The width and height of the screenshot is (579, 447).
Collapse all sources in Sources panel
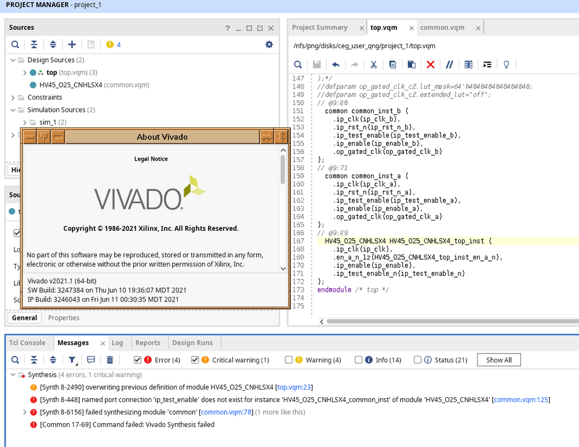tap(34, 44)
